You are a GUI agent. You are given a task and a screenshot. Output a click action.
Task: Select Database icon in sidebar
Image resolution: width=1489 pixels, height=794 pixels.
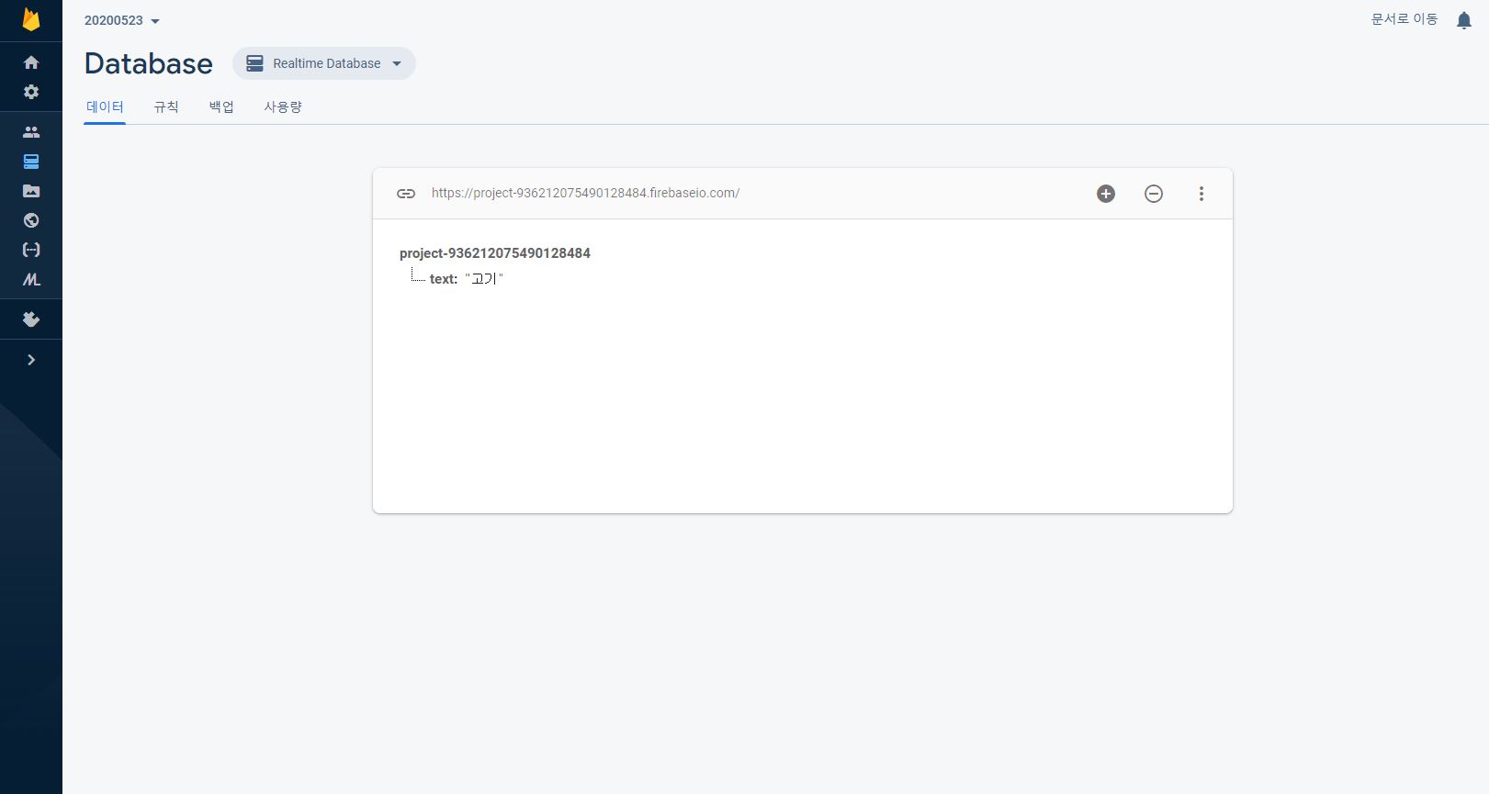click(x=31, y=162)
